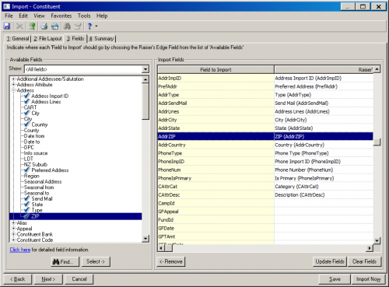Switch to the 2: File Layout tab
The width and height of the screenshot is (389, 287).
point(47,39)
